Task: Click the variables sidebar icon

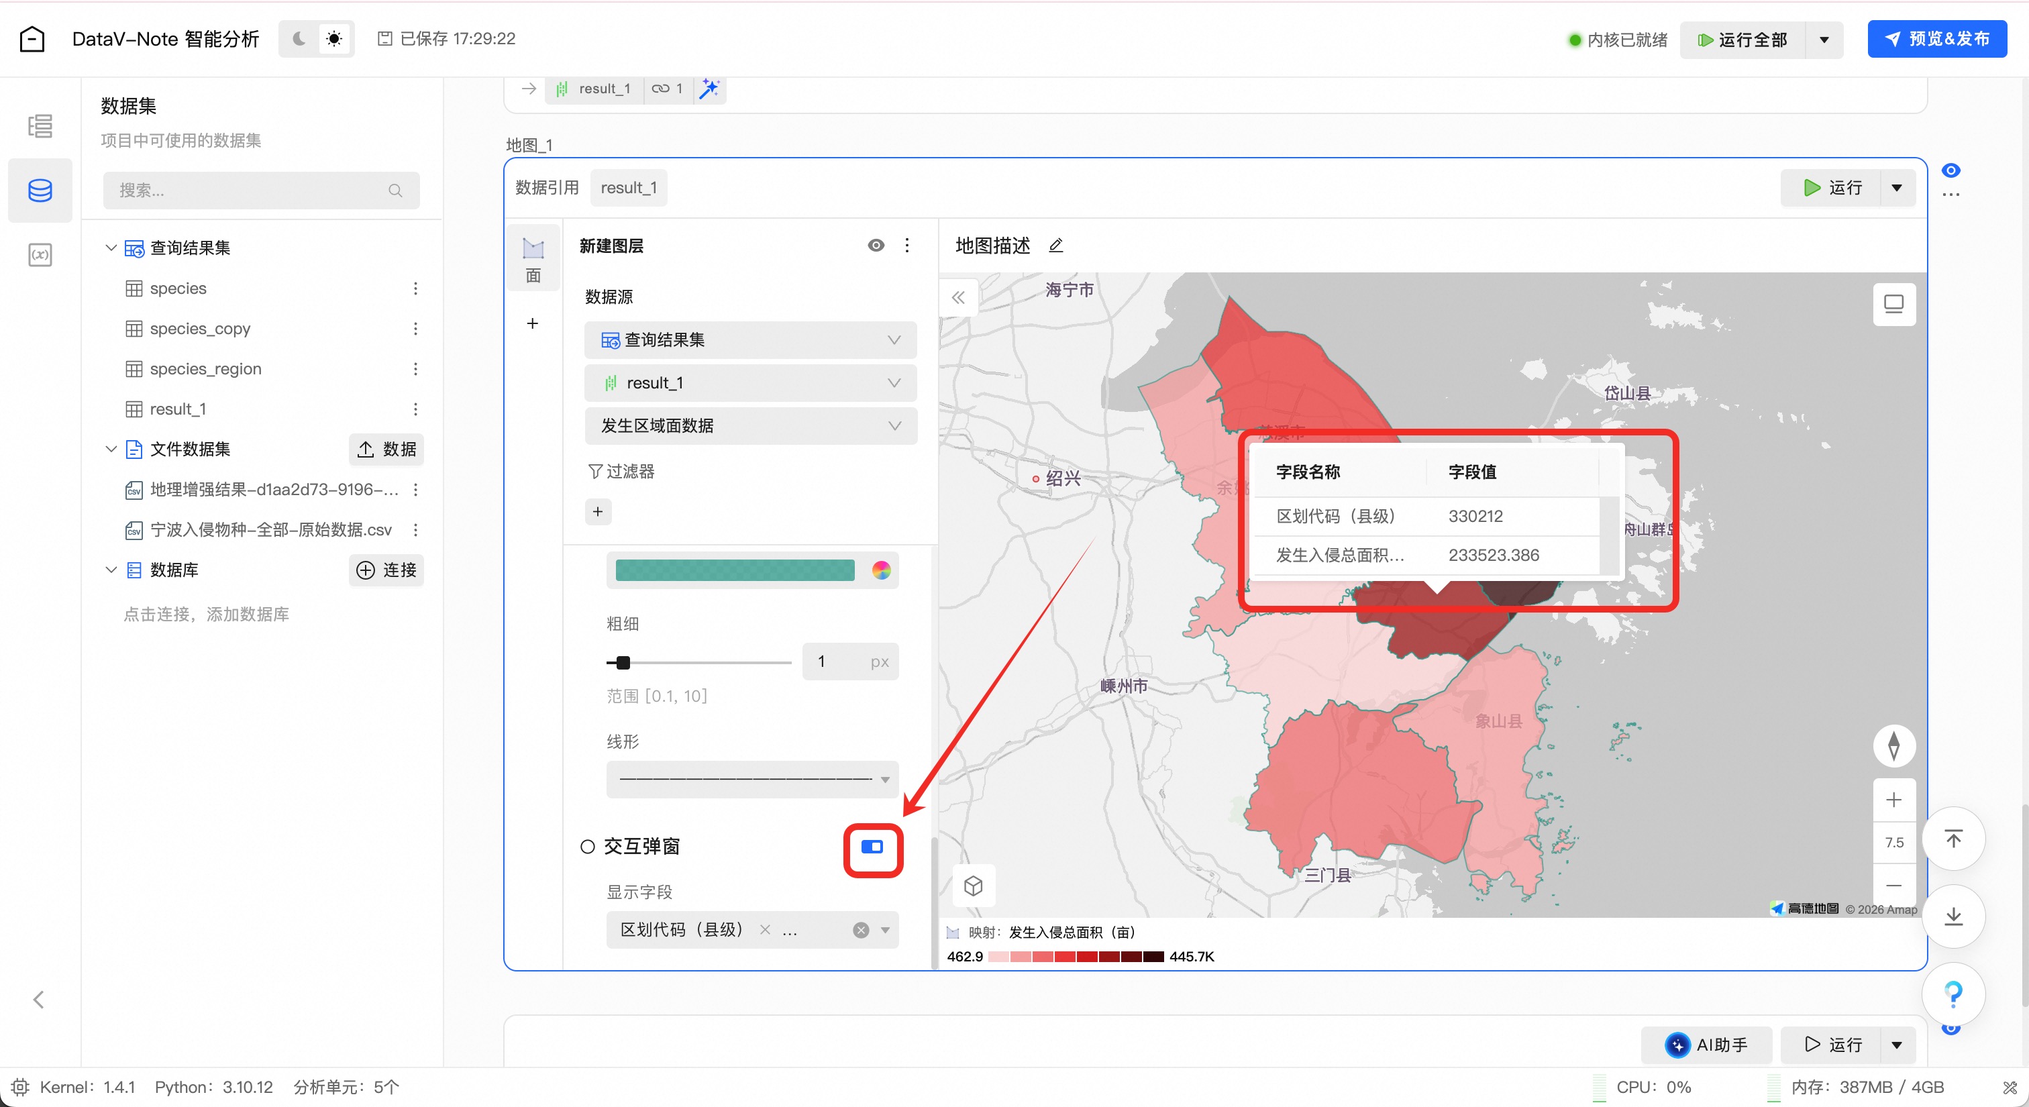Action: pyautogui.click(x=40, y=254)
